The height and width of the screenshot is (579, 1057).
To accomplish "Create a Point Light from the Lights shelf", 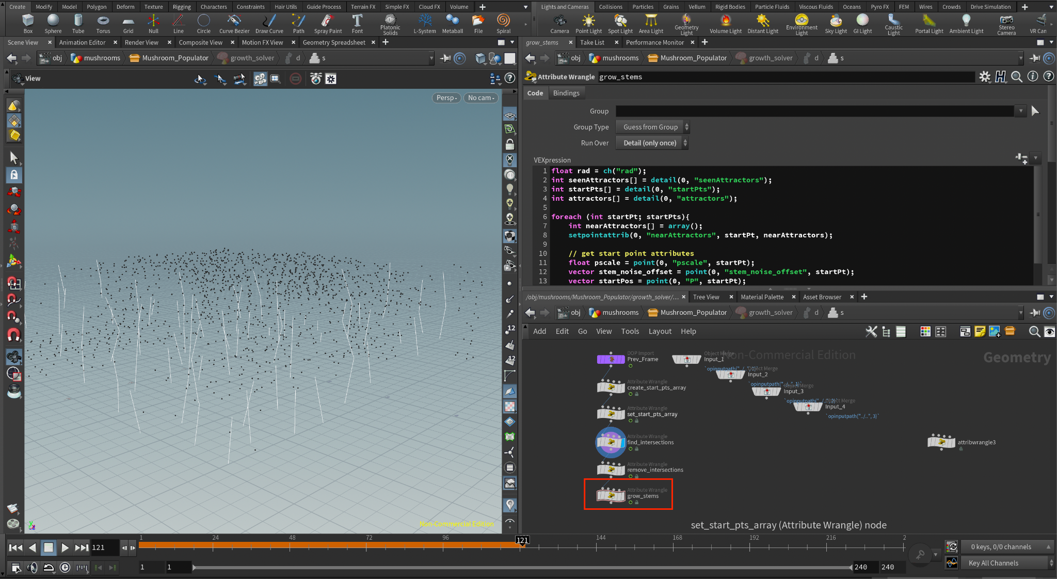I will [x=588, y=24].
